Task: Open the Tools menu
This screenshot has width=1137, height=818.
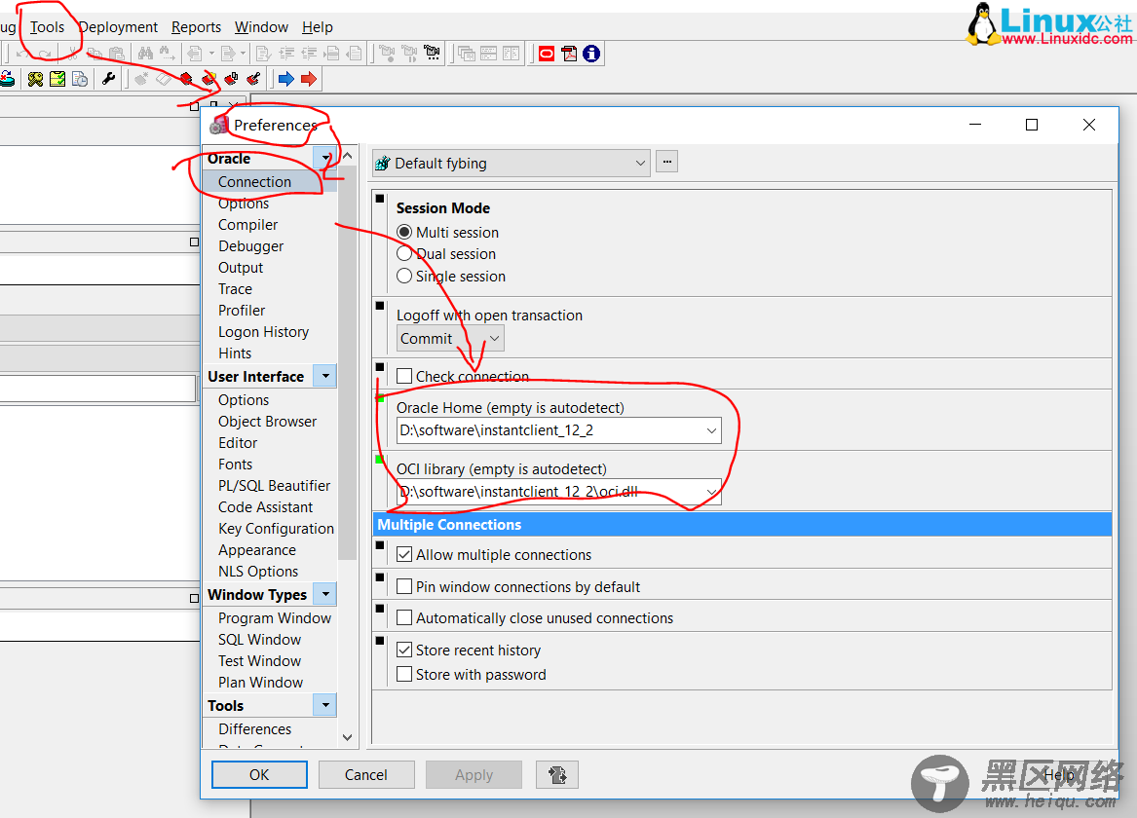Action: click(47, 27)
